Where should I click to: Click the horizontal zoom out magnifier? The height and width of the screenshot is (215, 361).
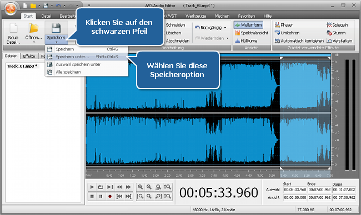point(149,187)
